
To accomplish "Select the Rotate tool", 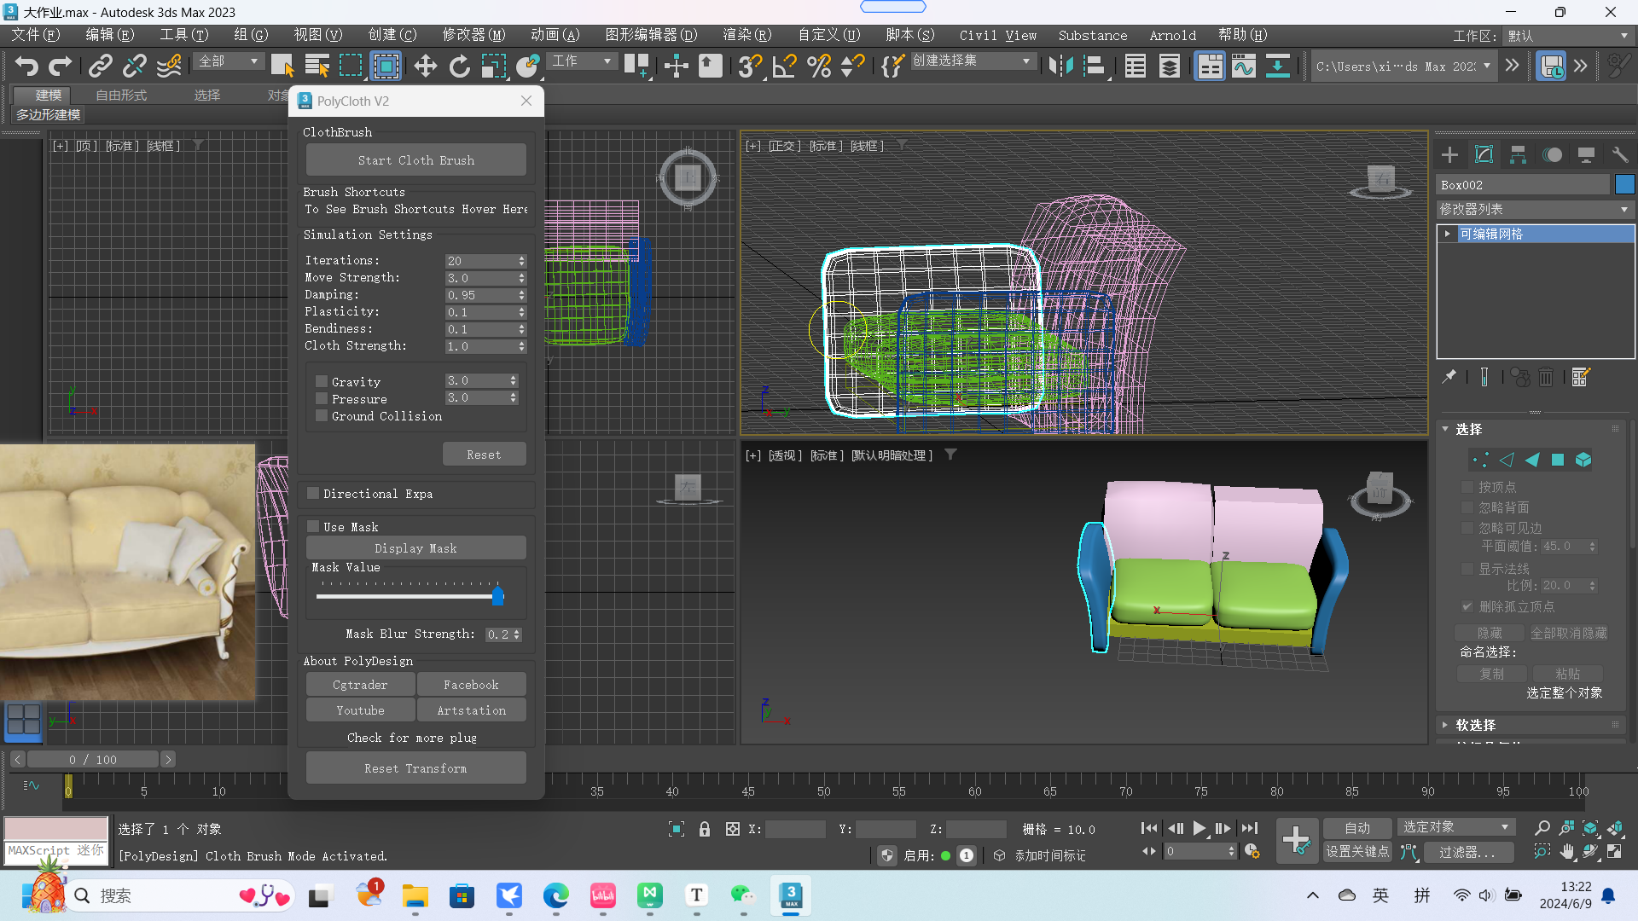I will (459, 66).
